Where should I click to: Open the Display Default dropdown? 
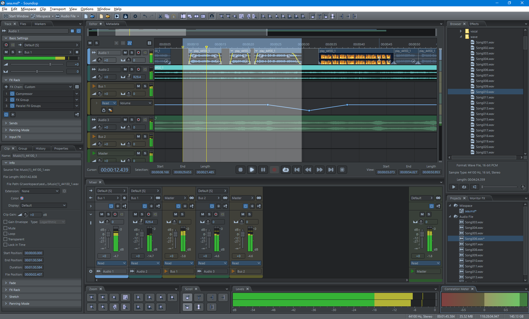(43, 205)
